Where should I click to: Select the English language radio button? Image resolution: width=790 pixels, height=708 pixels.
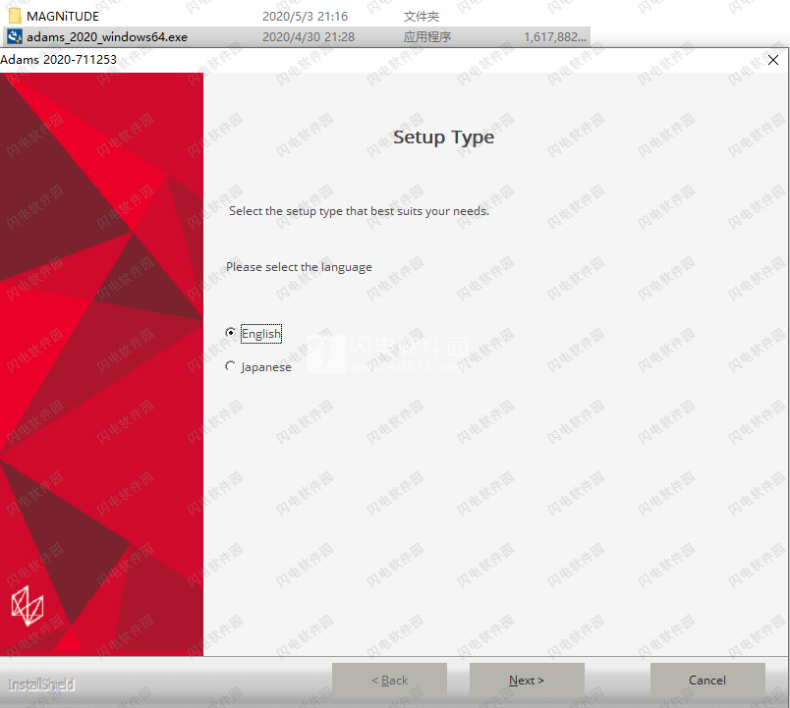point(230,333)
